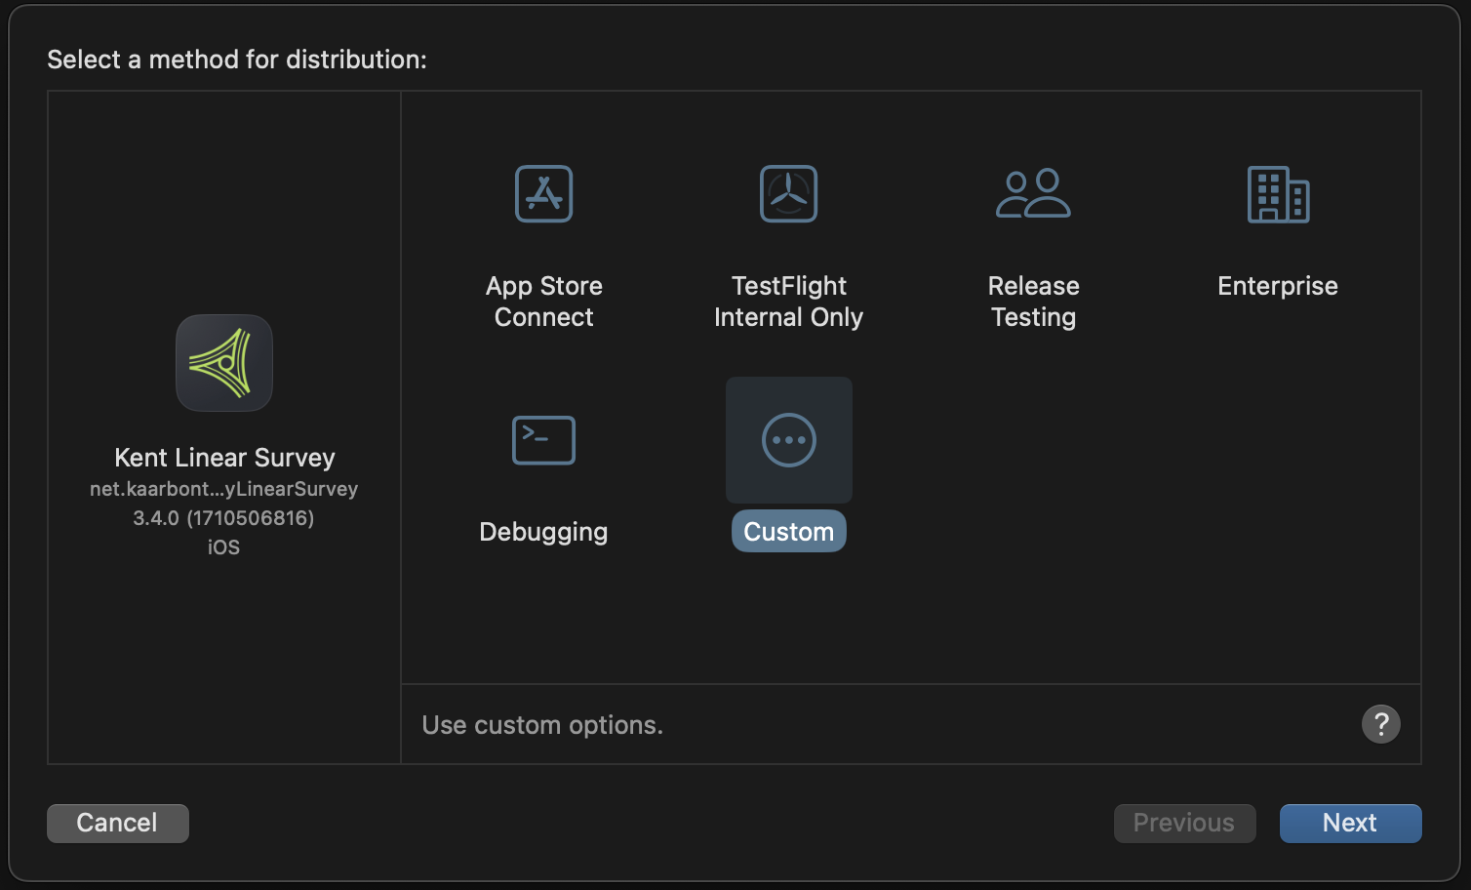Viewport: 1471px width, 890px height.
Task: Click the highlighted Custom label
Action: [x=788, y=531]
